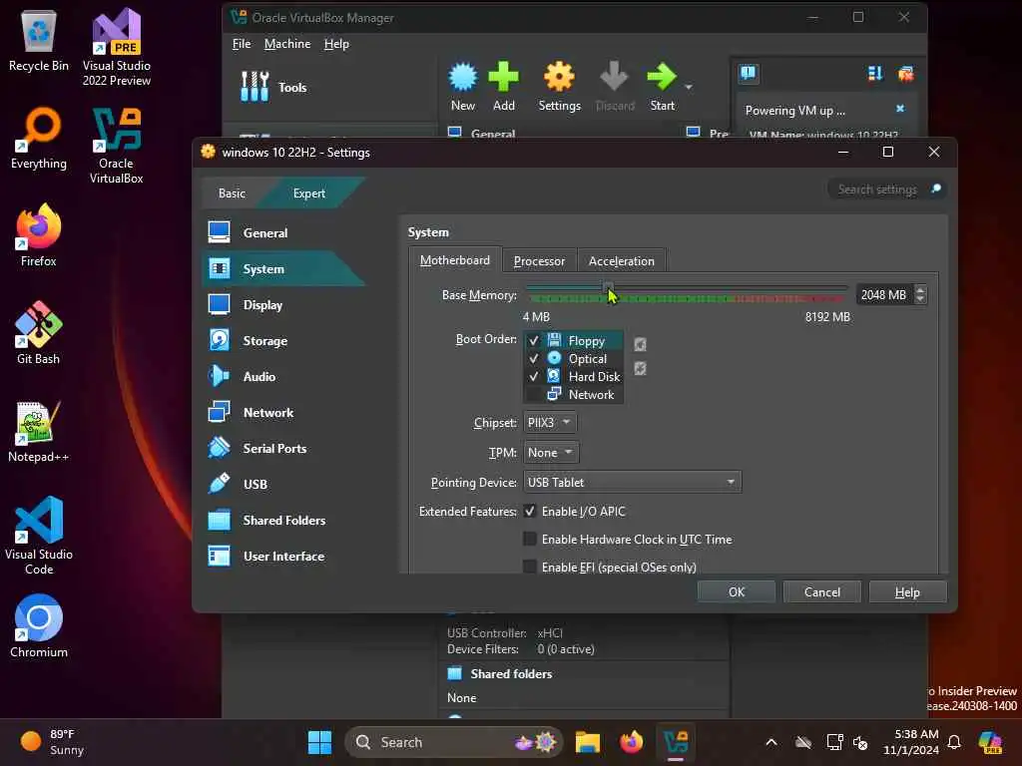The image size is (1022, 766).
Task: Click the Base Memory 2048 MB value field
Action: click(x=884, y=294)
